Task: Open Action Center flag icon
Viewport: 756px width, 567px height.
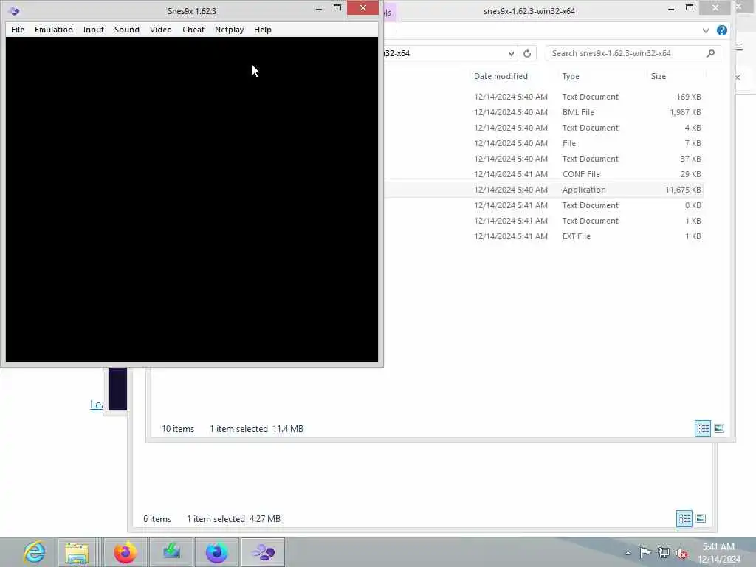Action: coord(645,553)
